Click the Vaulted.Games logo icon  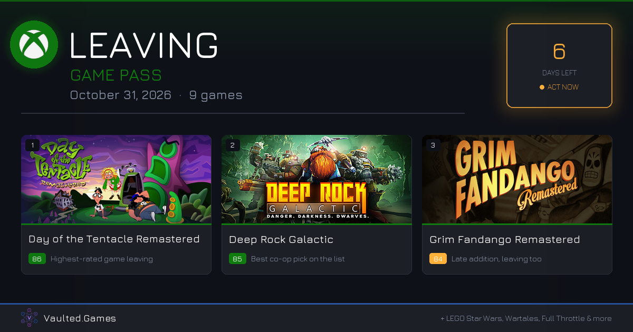29,318
